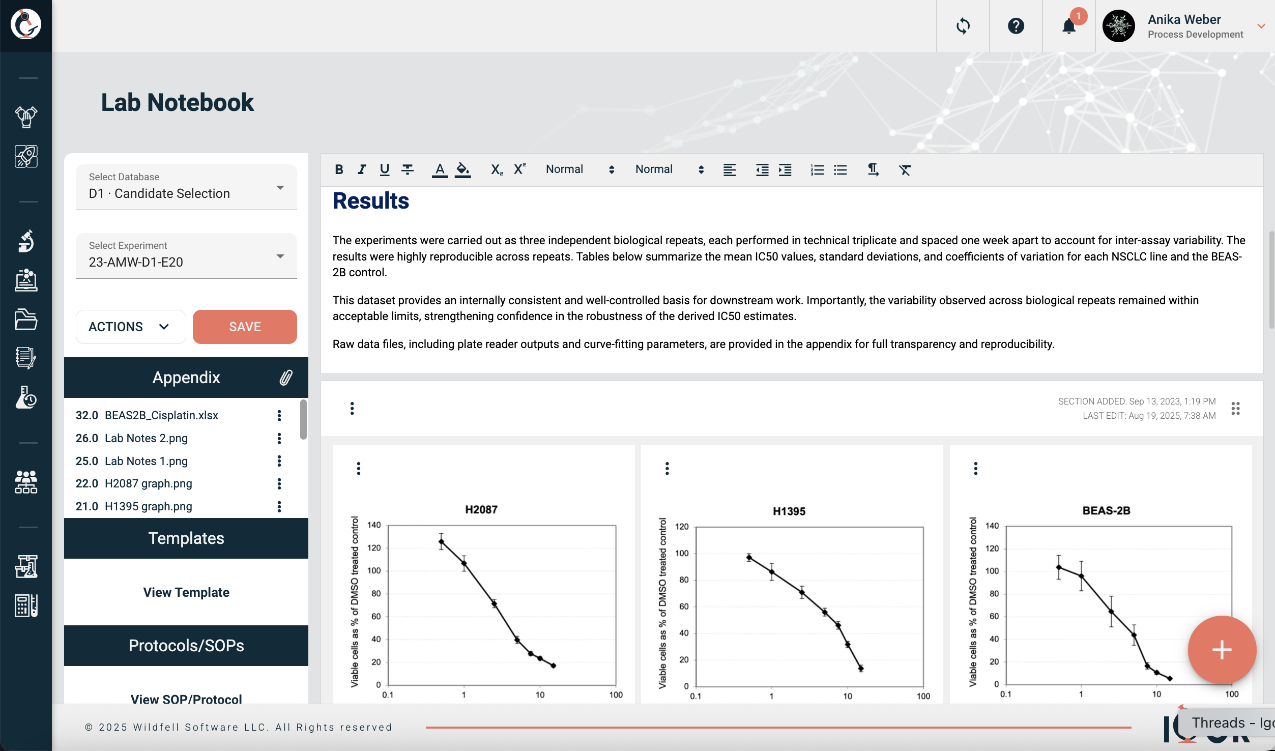Click Anika Weber's profile avatar

1119,26
